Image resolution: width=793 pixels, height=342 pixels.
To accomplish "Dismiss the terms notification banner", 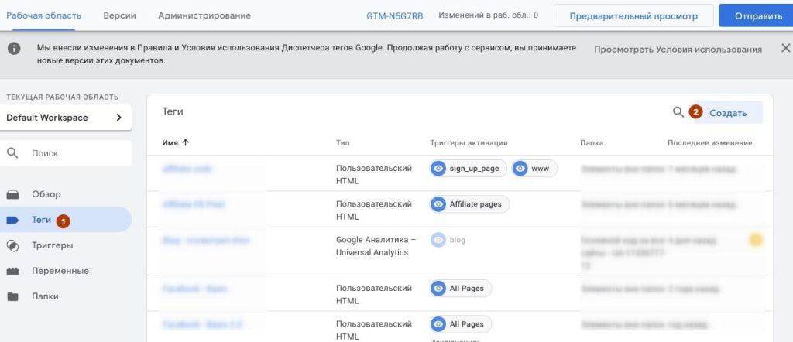I will click(x=785, y=48).
